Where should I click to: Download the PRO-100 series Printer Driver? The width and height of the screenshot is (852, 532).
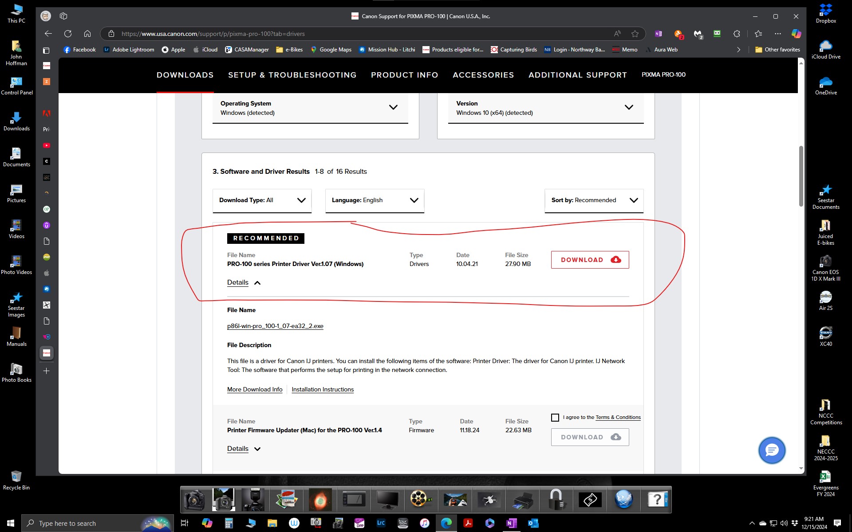pyautogui.click(x=590, y=260)
